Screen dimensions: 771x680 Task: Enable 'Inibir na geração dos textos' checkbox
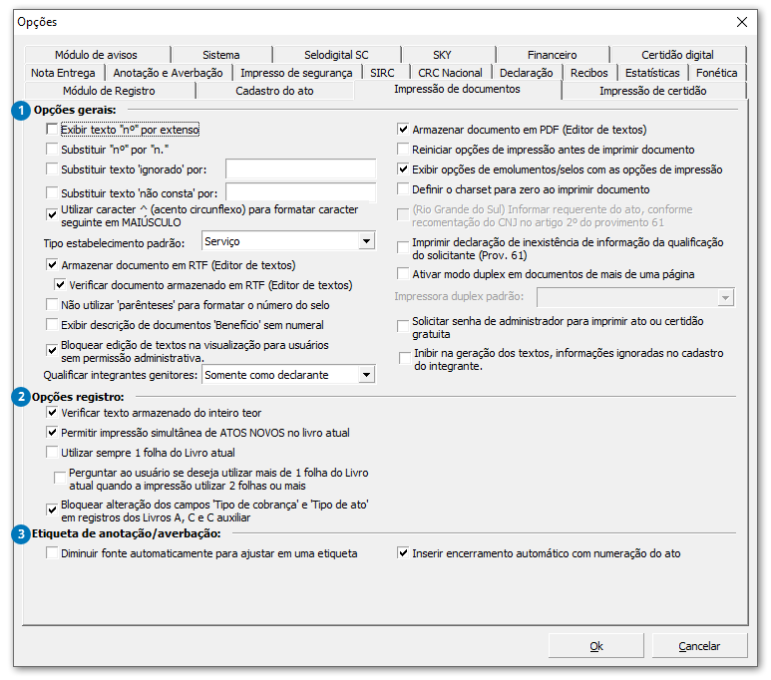click(x=405, y=358)
